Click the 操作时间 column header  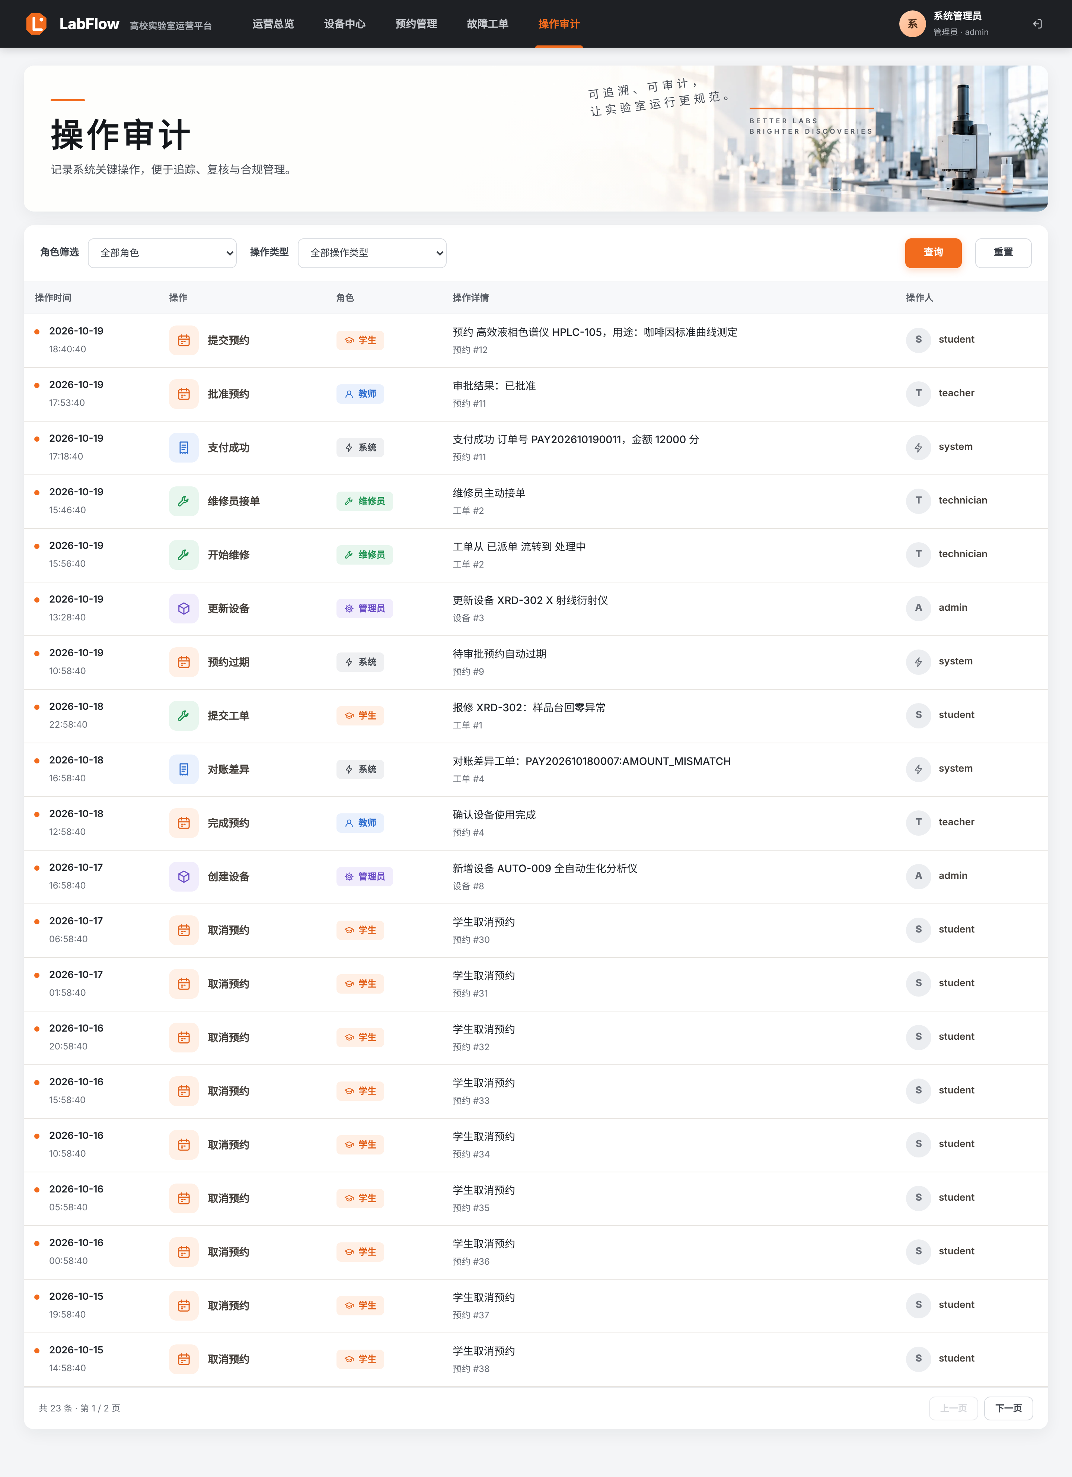[53, 298]
